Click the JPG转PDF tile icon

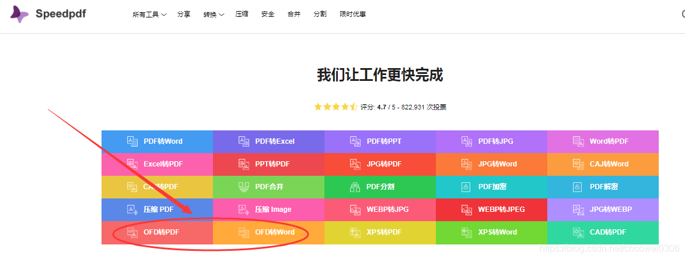pos(355,164)
